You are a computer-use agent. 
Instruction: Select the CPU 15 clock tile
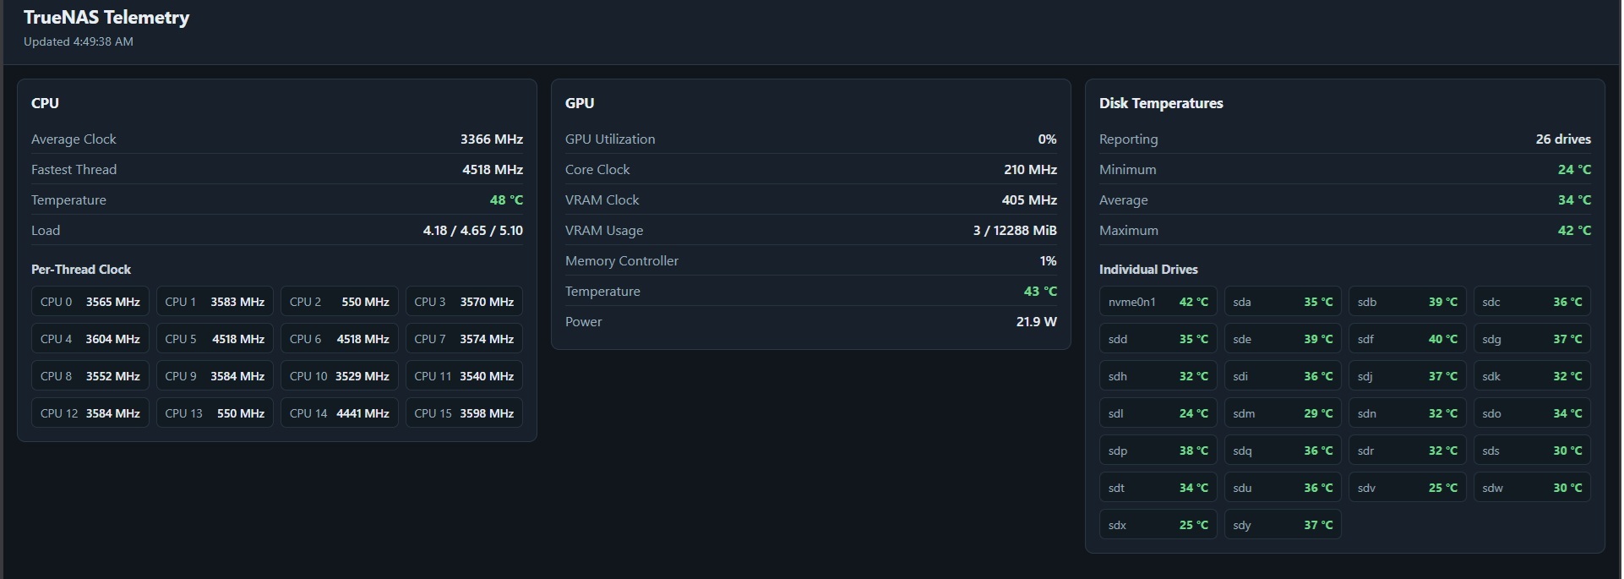pos(464,413)
